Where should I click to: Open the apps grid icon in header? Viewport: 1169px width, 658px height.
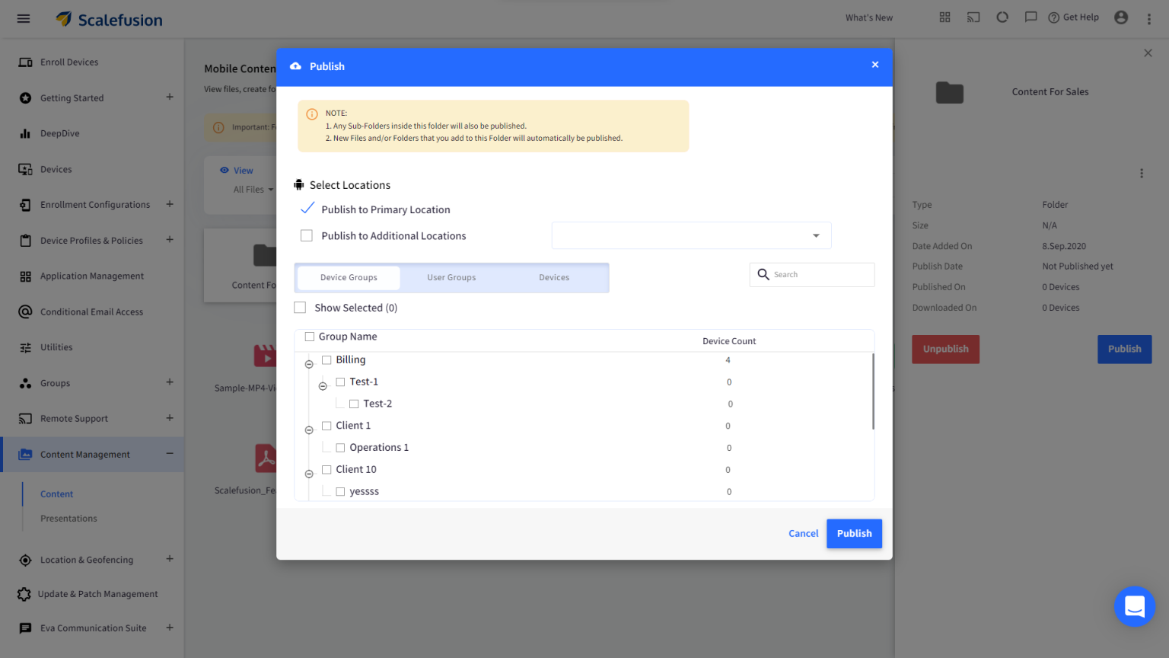pos(944,17)
